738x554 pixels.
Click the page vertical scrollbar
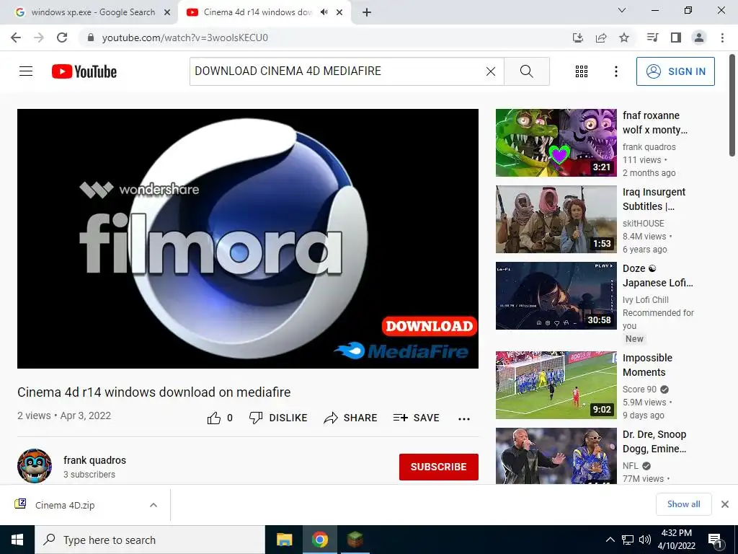click(x=733, y=105)
